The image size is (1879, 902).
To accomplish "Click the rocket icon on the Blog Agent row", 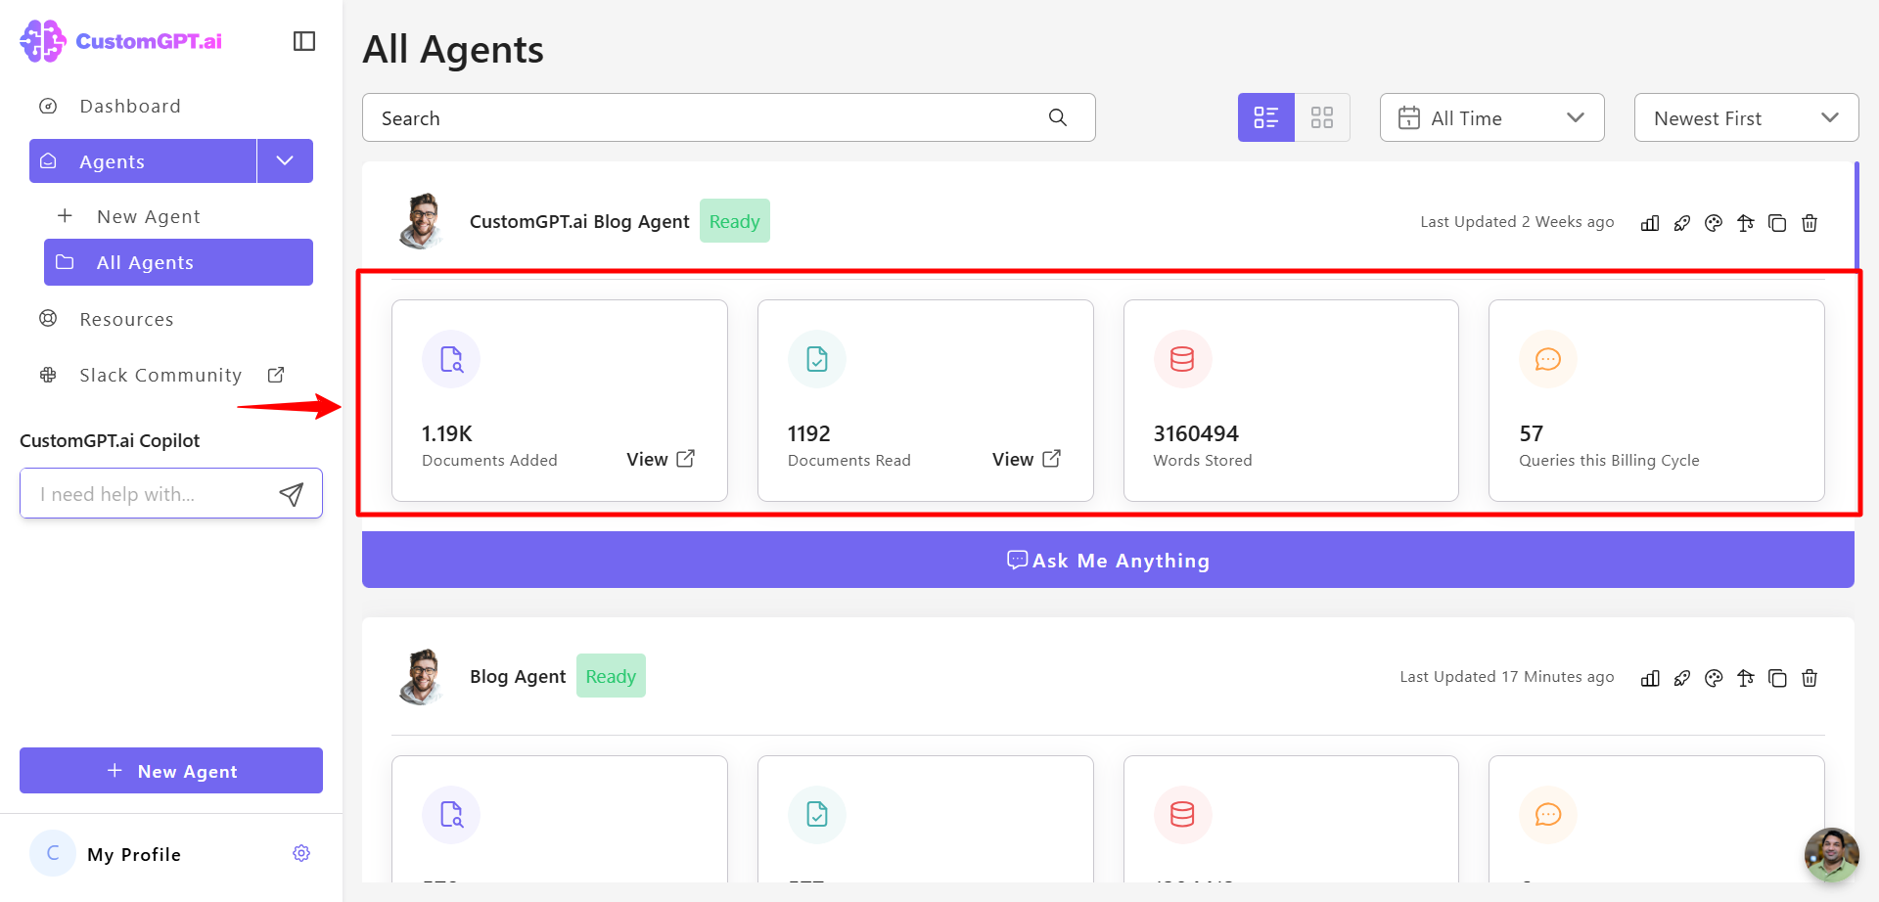I will (x=1682, y=678).
